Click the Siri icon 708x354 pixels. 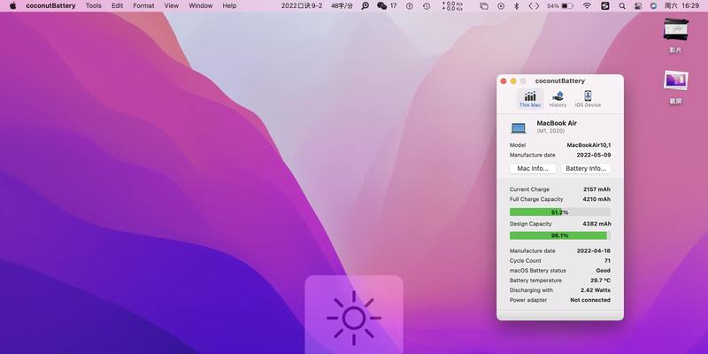coord(653,6)
